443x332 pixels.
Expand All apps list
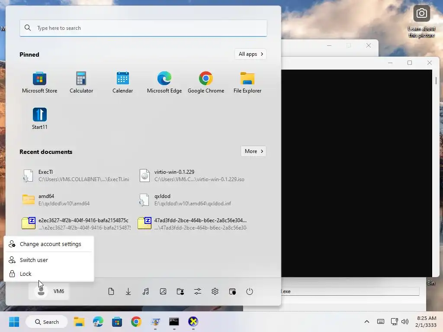pos(250,54)
